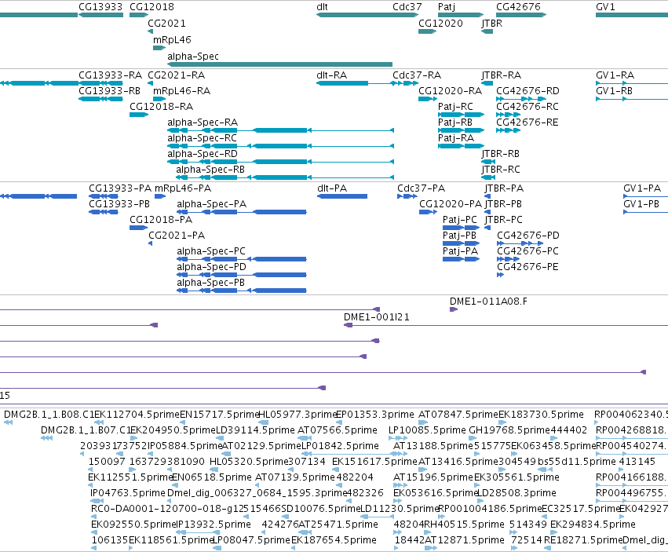Select the Patj gene label

[x=447, y=7]
